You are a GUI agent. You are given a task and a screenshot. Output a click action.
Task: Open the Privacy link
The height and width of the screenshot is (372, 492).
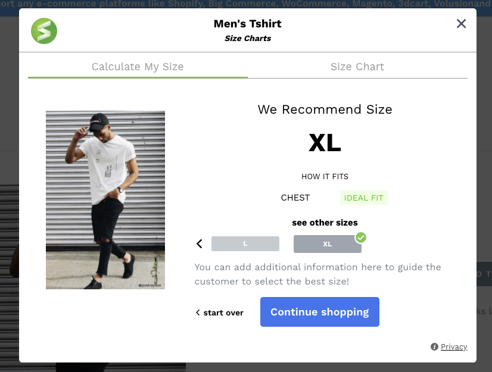[x=454, y=346]
